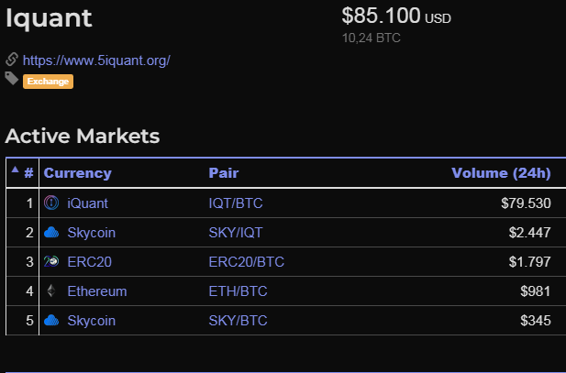The image size is (566, 373).
Task: Click the Skycoin cloud icon in row 2
Action: (x=51, y=233)
